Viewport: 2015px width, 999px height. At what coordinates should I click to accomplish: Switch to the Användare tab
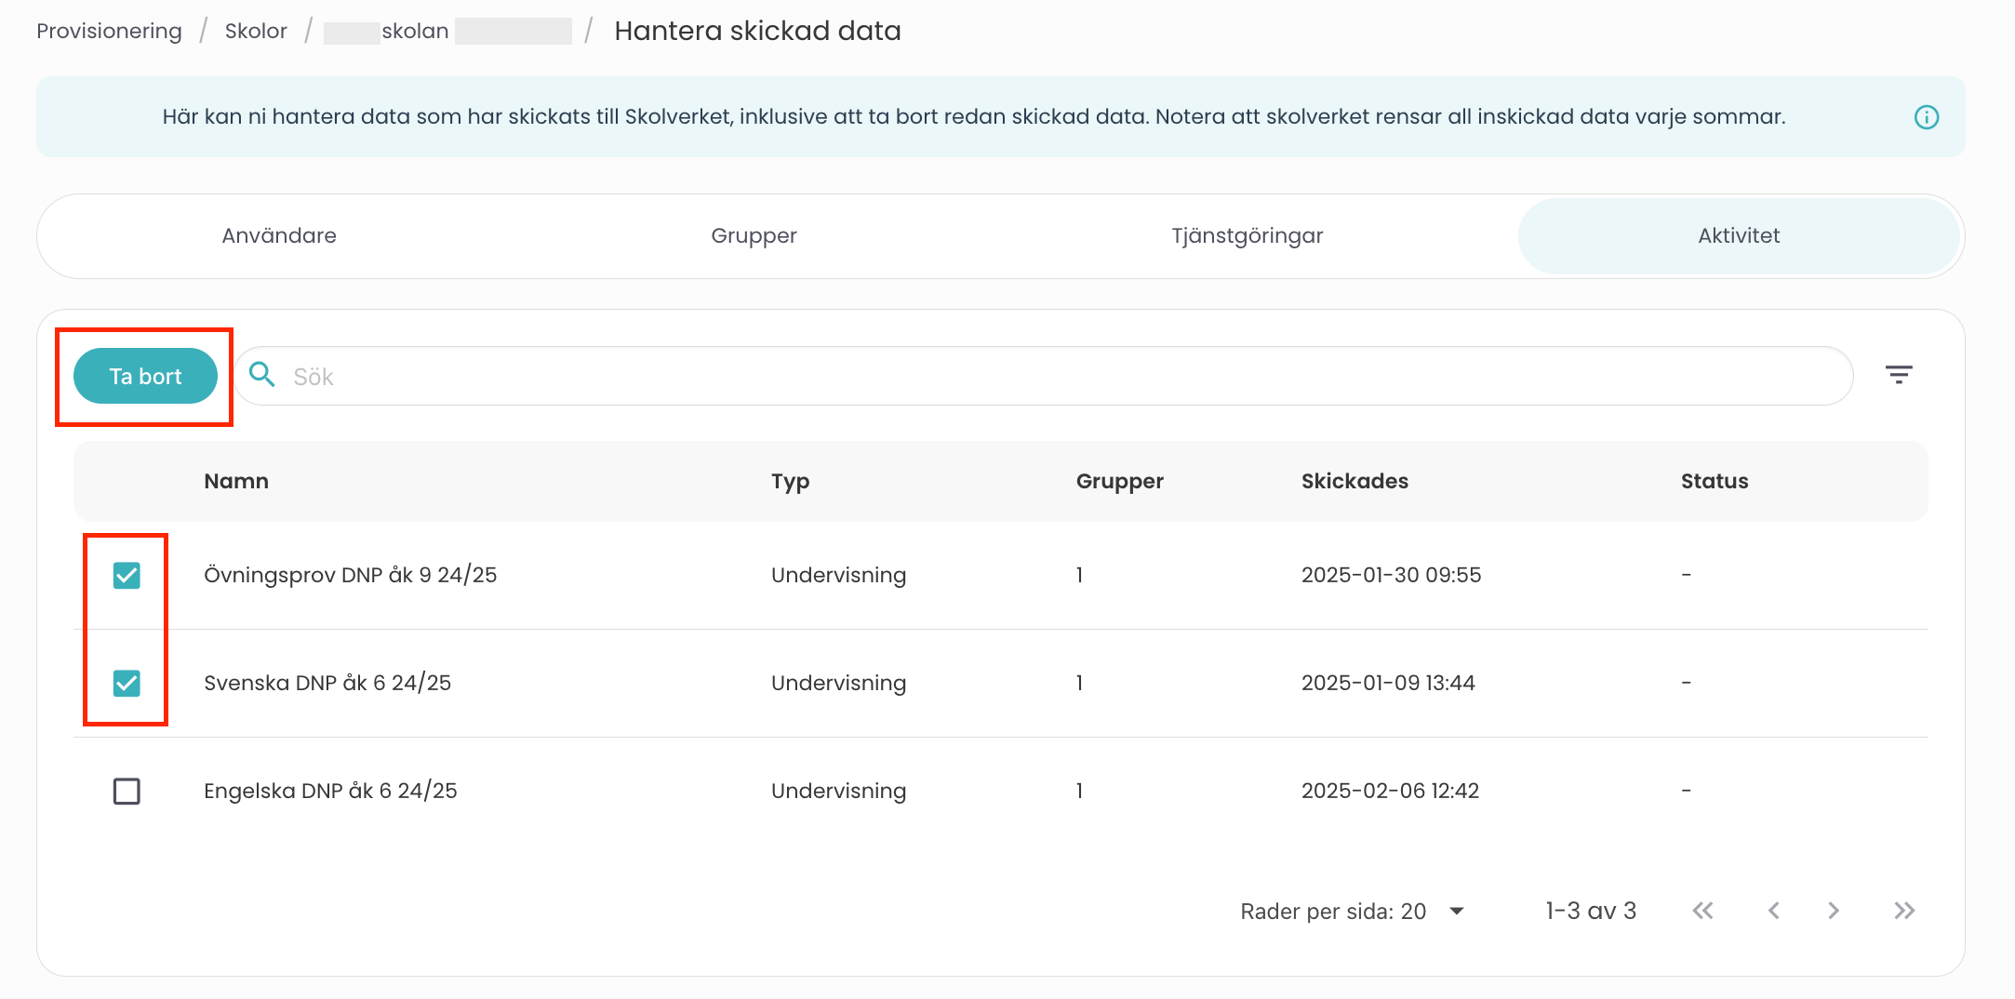[279, 236]
